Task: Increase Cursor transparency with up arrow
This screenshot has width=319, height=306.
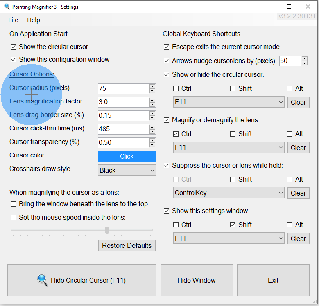Action: (152, 141)
